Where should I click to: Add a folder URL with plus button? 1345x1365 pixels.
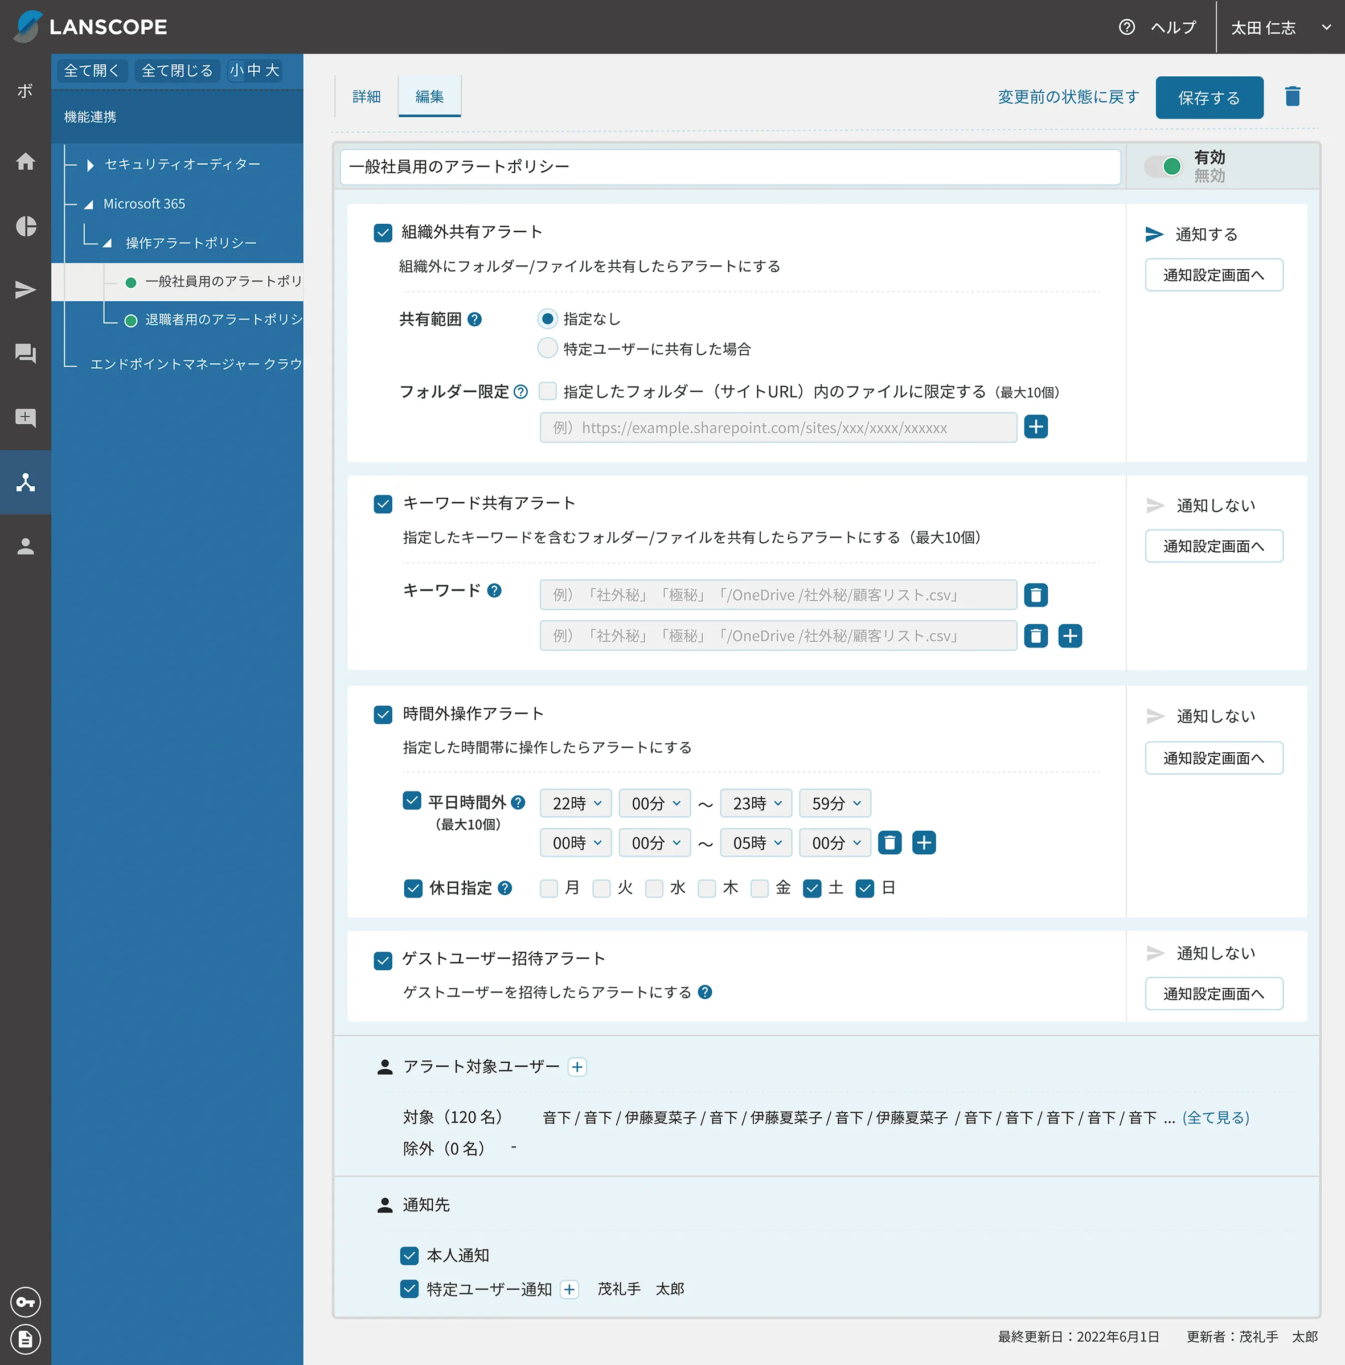1036,427
